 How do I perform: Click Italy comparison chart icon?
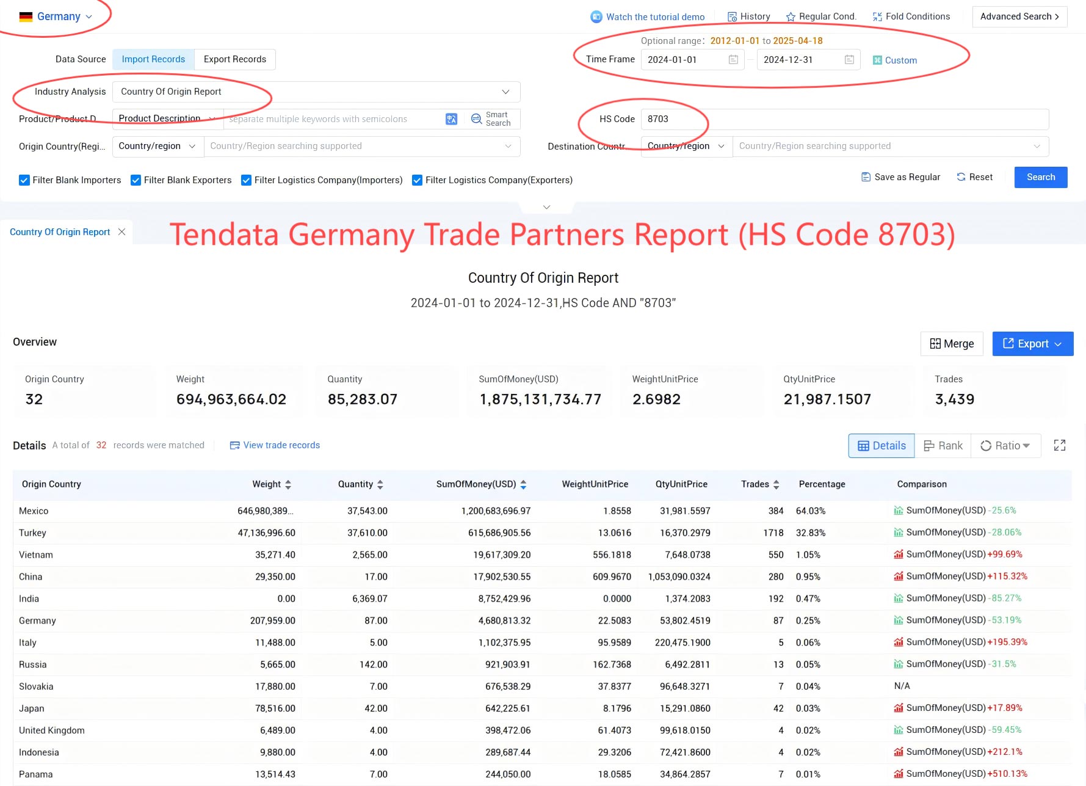(899, 642)
